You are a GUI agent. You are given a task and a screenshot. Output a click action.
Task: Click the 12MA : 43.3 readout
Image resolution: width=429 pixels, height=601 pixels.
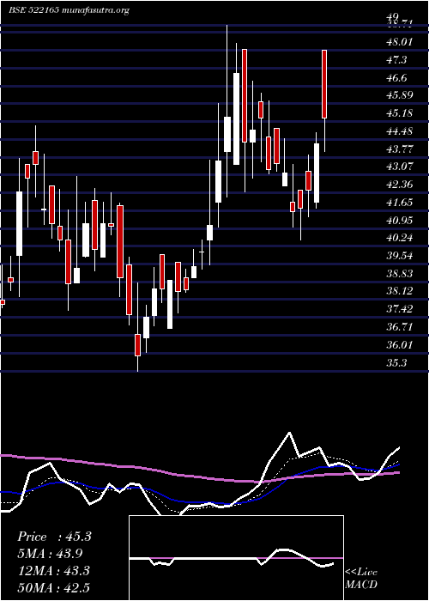coord(53,571)
